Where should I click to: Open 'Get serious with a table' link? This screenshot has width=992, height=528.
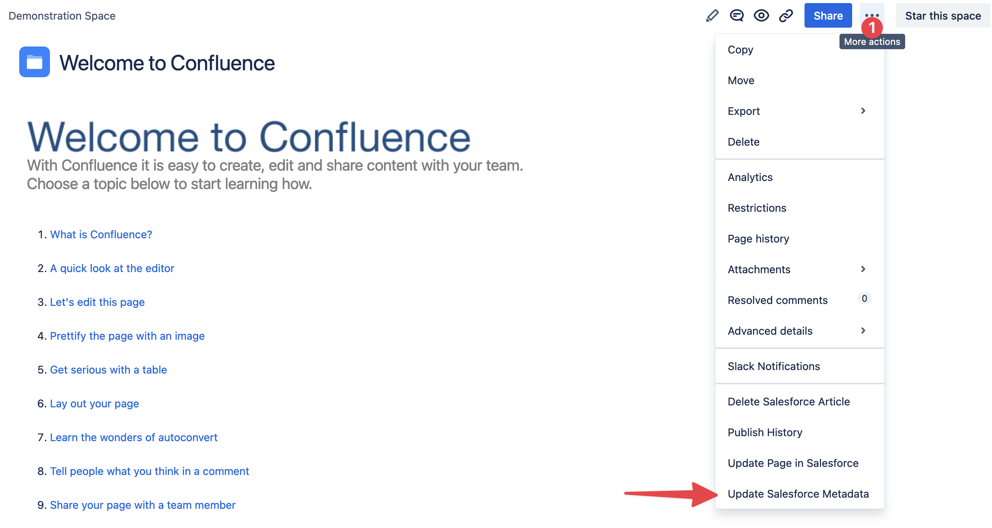[x=108, y=370]
